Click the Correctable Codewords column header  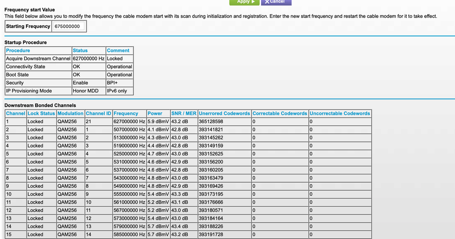[280, 114]
